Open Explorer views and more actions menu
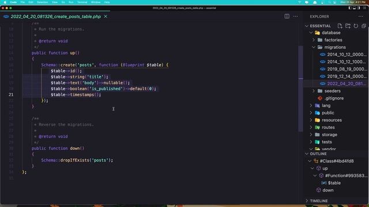Image resolution: width=369 pixels, height=207 pixels. pyautogui.click(x=361, y=17)
